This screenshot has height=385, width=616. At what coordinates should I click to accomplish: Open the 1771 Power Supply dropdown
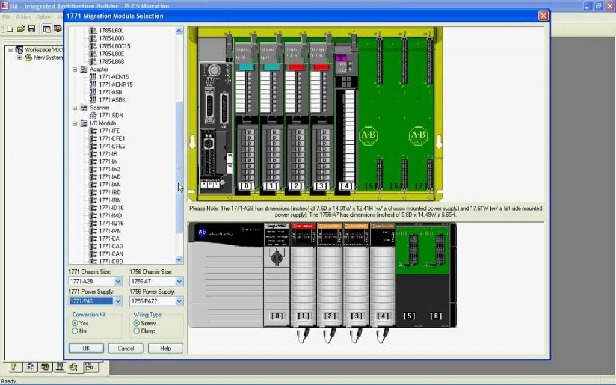(x=119, y=301)
